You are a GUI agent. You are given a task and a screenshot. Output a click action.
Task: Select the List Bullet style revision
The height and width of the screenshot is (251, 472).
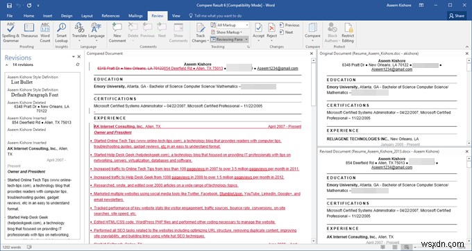[22, 82]
